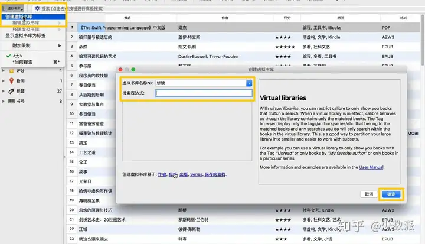This screenshot has width=425, height=244.
Task: Expand the 标签 tree node
Action: click(4, 91)
